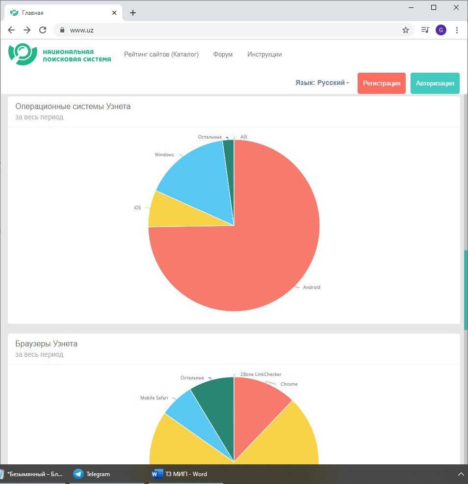Click the Операционные системы Узнета heading
The height and width of the screenshot is (484, 468).
(73, 107)
